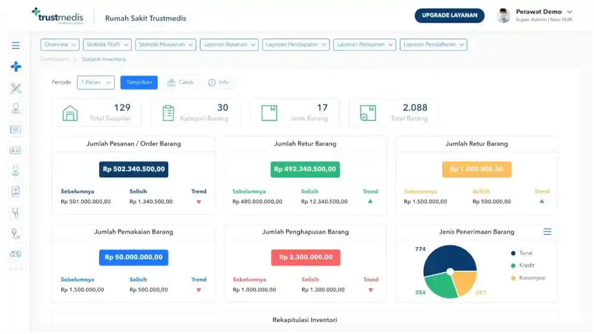Expand the Periode '1 Pekan' dropdown

click(x=96, y=83)
